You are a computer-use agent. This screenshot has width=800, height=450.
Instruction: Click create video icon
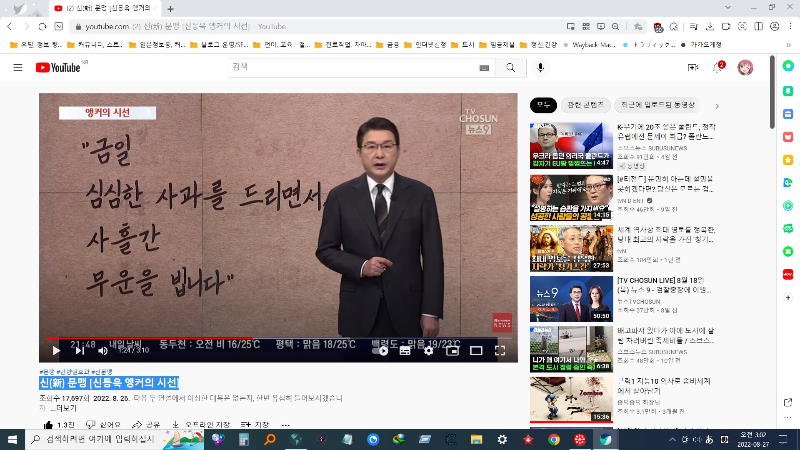693,67
